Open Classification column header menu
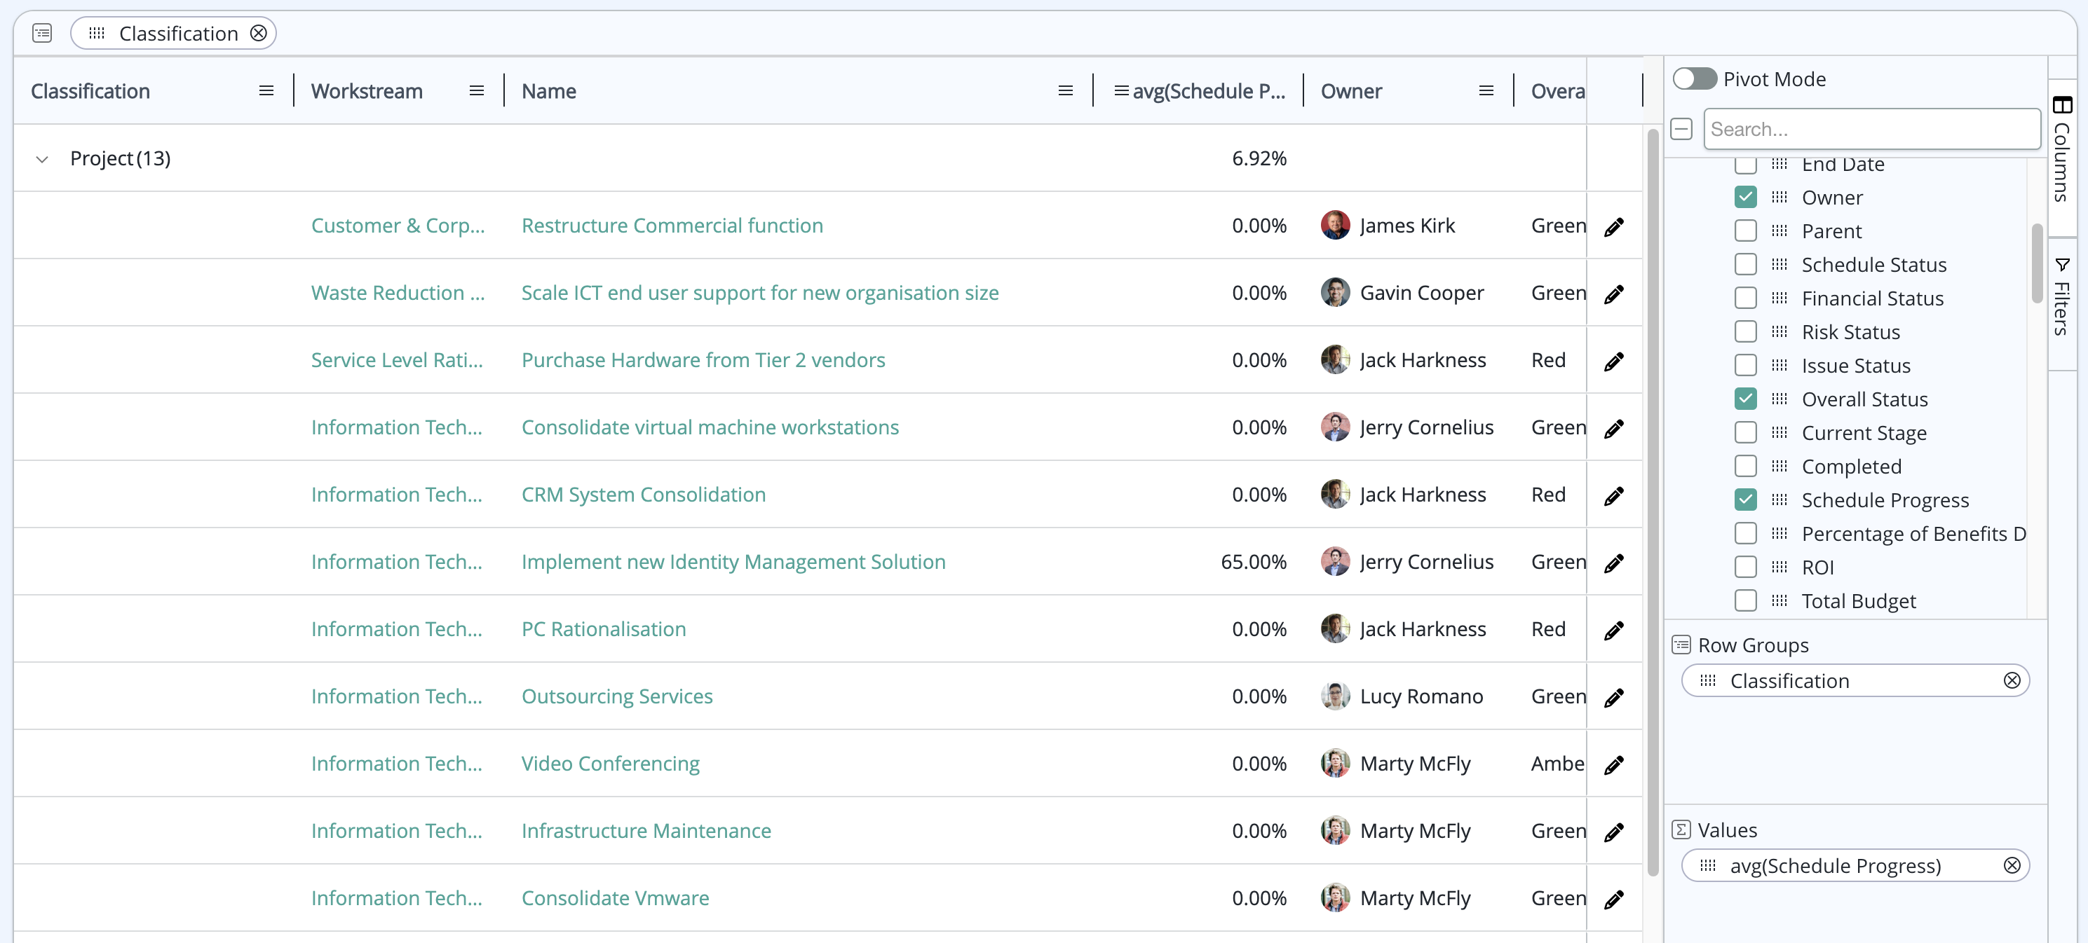The height and width of the screenshot is (943, 2088). pos(266,91)
